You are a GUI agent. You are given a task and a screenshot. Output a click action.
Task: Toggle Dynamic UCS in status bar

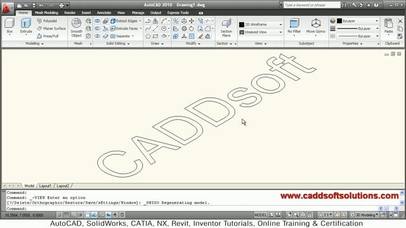click(x=101, y=215)
